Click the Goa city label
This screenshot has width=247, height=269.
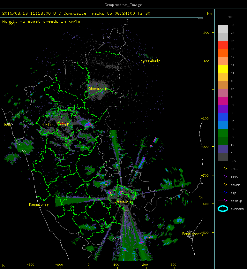point(8,124)
